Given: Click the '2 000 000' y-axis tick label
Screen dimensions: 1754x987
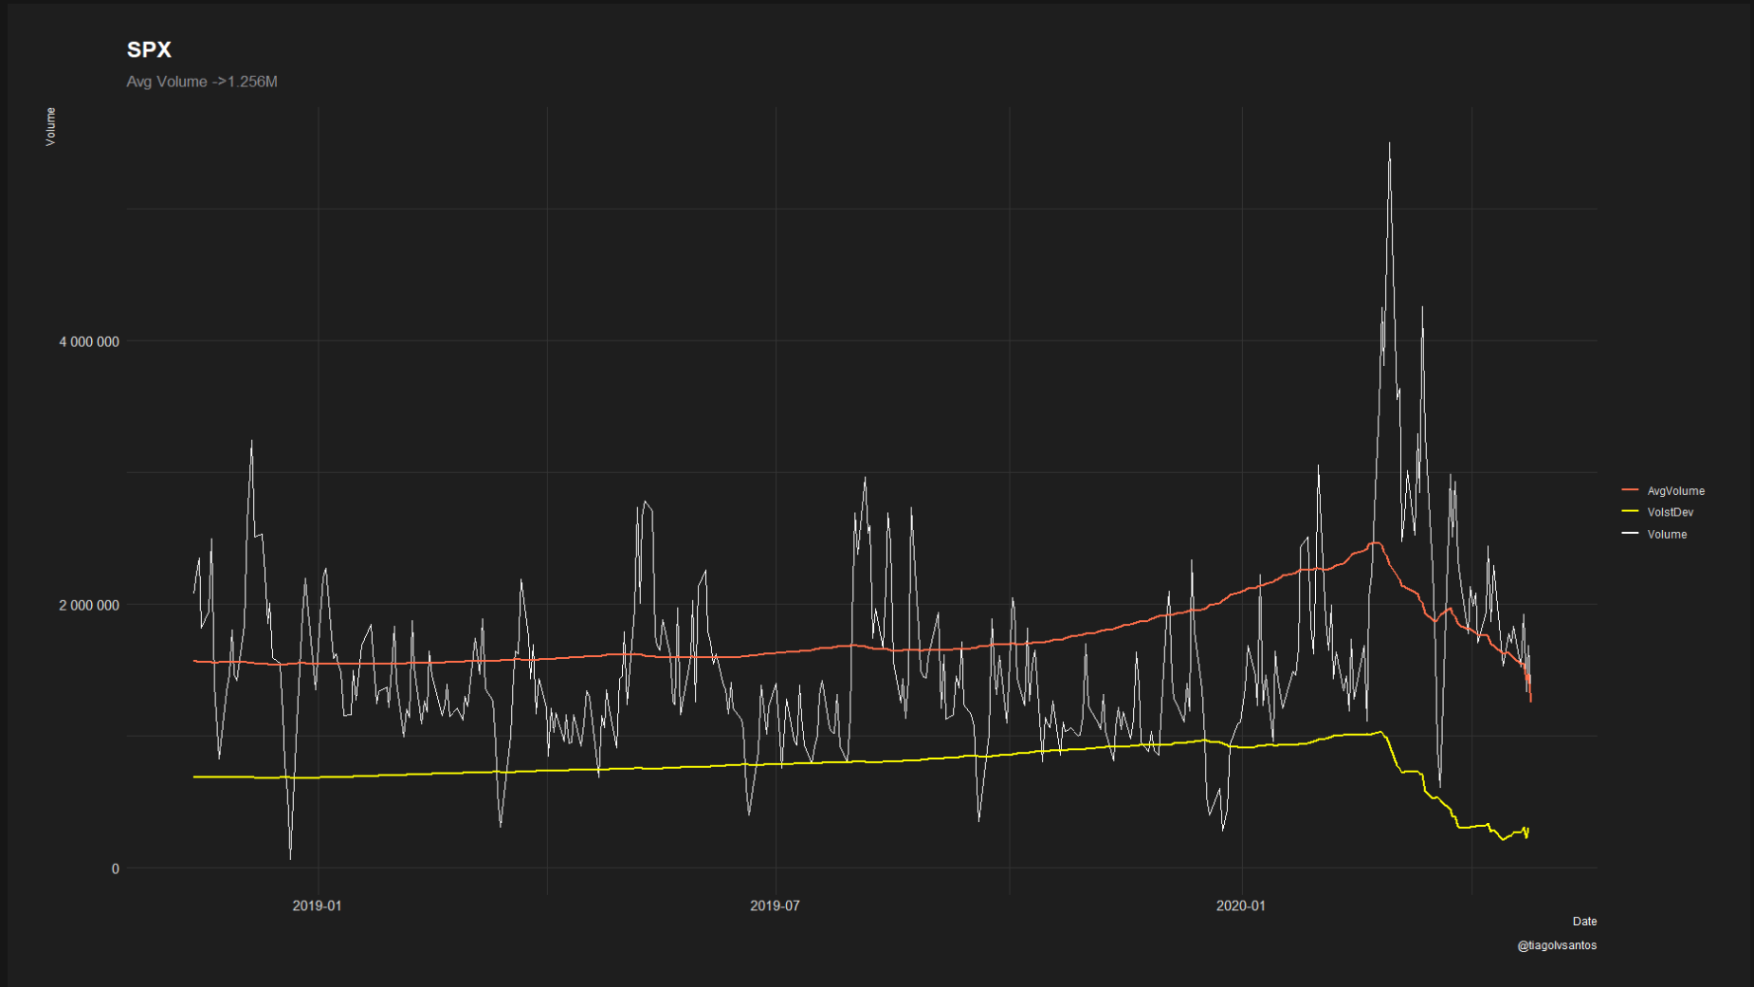Looking at the screenshot, I should click(x=89, y=605).
